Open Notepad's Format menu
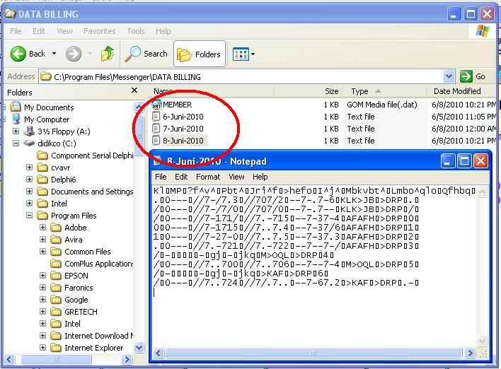The image size is (501, 369). pos(207,177)
